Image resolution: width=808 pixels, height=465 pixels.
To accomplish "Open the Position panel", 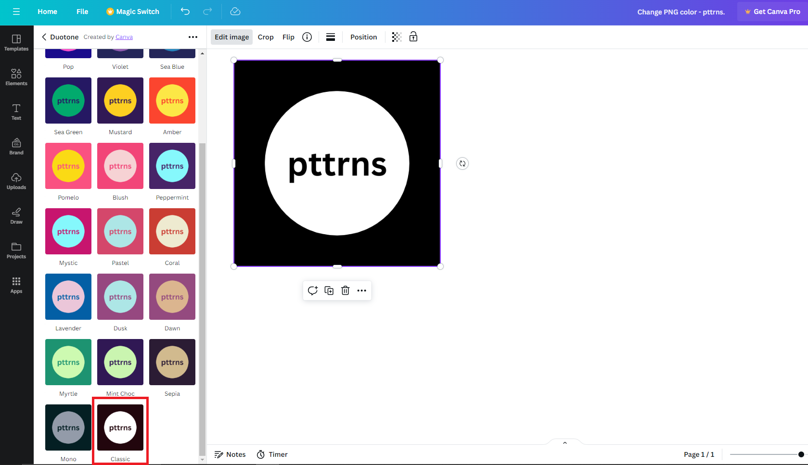I will pos(364,37).
